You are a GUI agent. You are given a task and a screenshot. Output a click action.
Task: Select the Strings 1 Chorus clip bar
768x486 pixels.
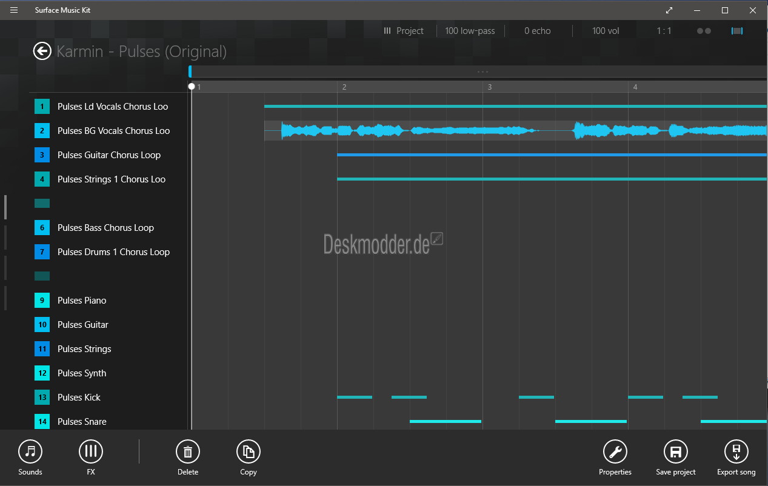click(552, 179)
